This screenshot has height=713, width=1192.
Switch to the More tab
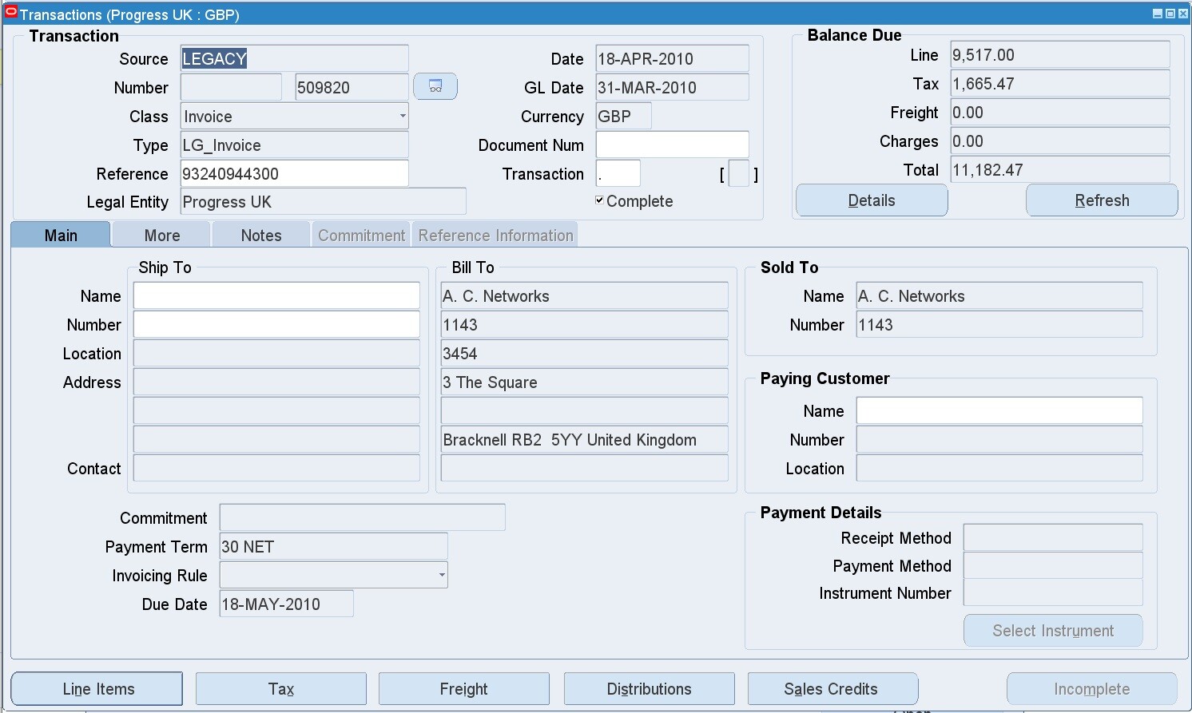(x=161, y=234)
